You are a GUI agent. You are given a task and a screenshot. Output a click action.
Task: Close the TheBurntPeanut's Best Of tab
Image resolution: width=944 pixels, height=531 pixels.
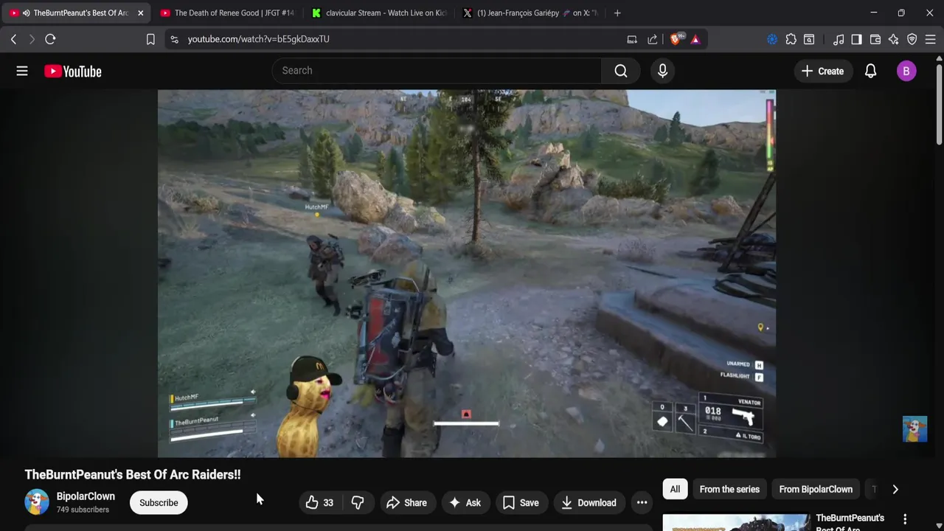(140, 13)
